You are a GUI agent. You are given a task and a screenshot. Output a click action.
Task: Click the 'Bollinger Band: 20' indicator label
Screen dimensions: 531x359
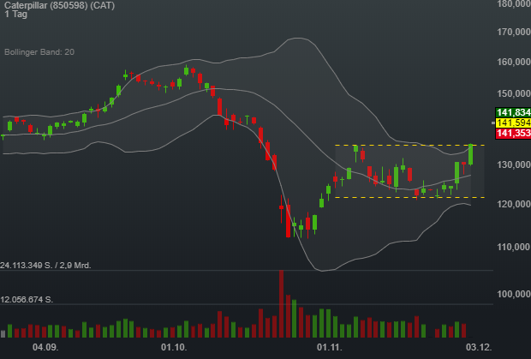click(39, 51)
